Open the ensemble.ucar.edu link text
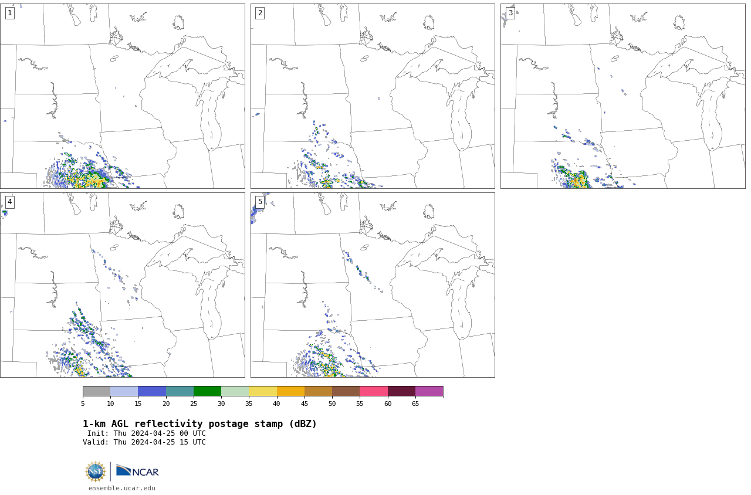Screen dimensions: 751x495 [122, 488]
